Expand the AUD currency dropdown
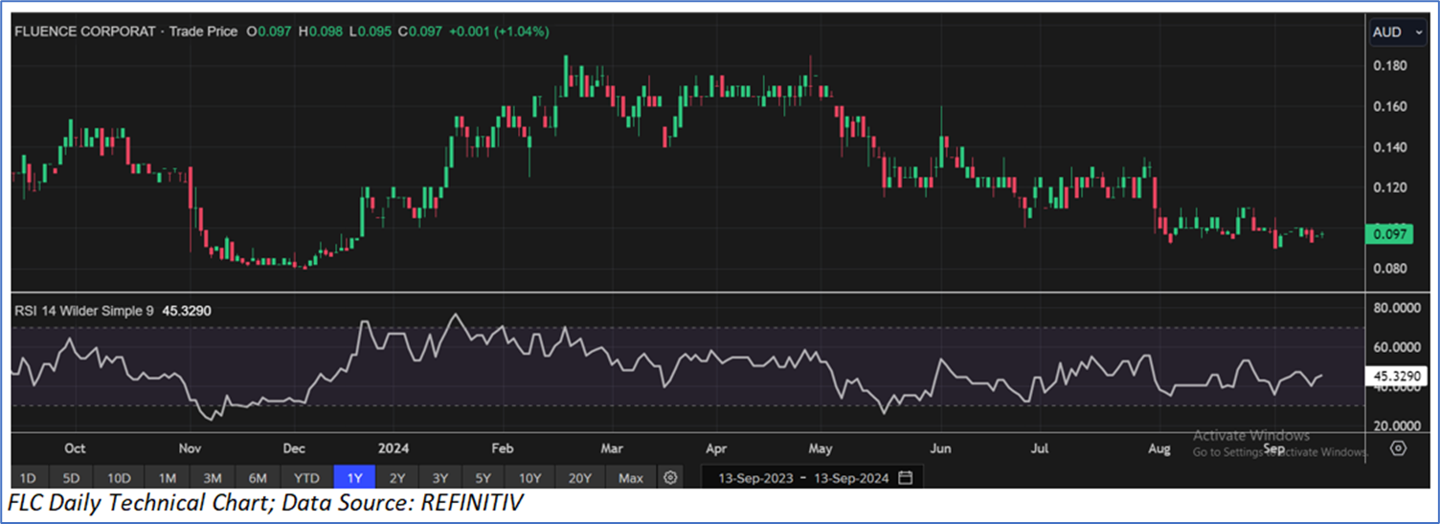This screenshot has width=1440, height=524. (x=1397, y=32)
